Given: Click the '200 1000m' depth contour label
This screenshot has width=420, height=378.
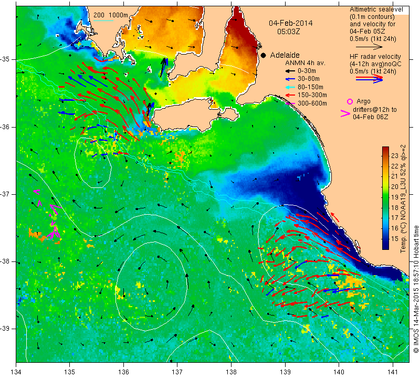Looking at the screenshot, I should (x=111, y=15).
